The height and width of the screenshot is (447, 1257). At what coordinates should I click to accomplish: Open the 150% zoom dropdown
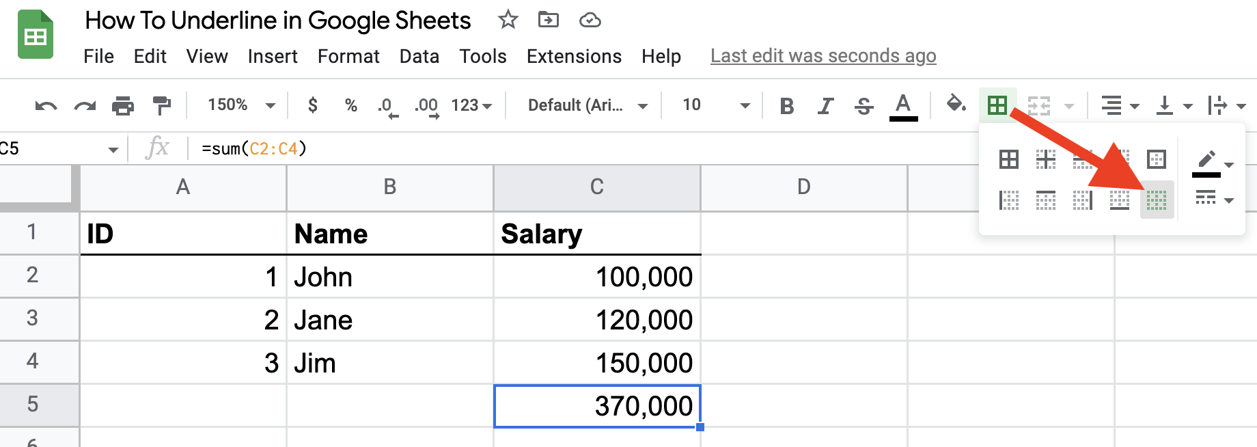click(x=241, y=105)
